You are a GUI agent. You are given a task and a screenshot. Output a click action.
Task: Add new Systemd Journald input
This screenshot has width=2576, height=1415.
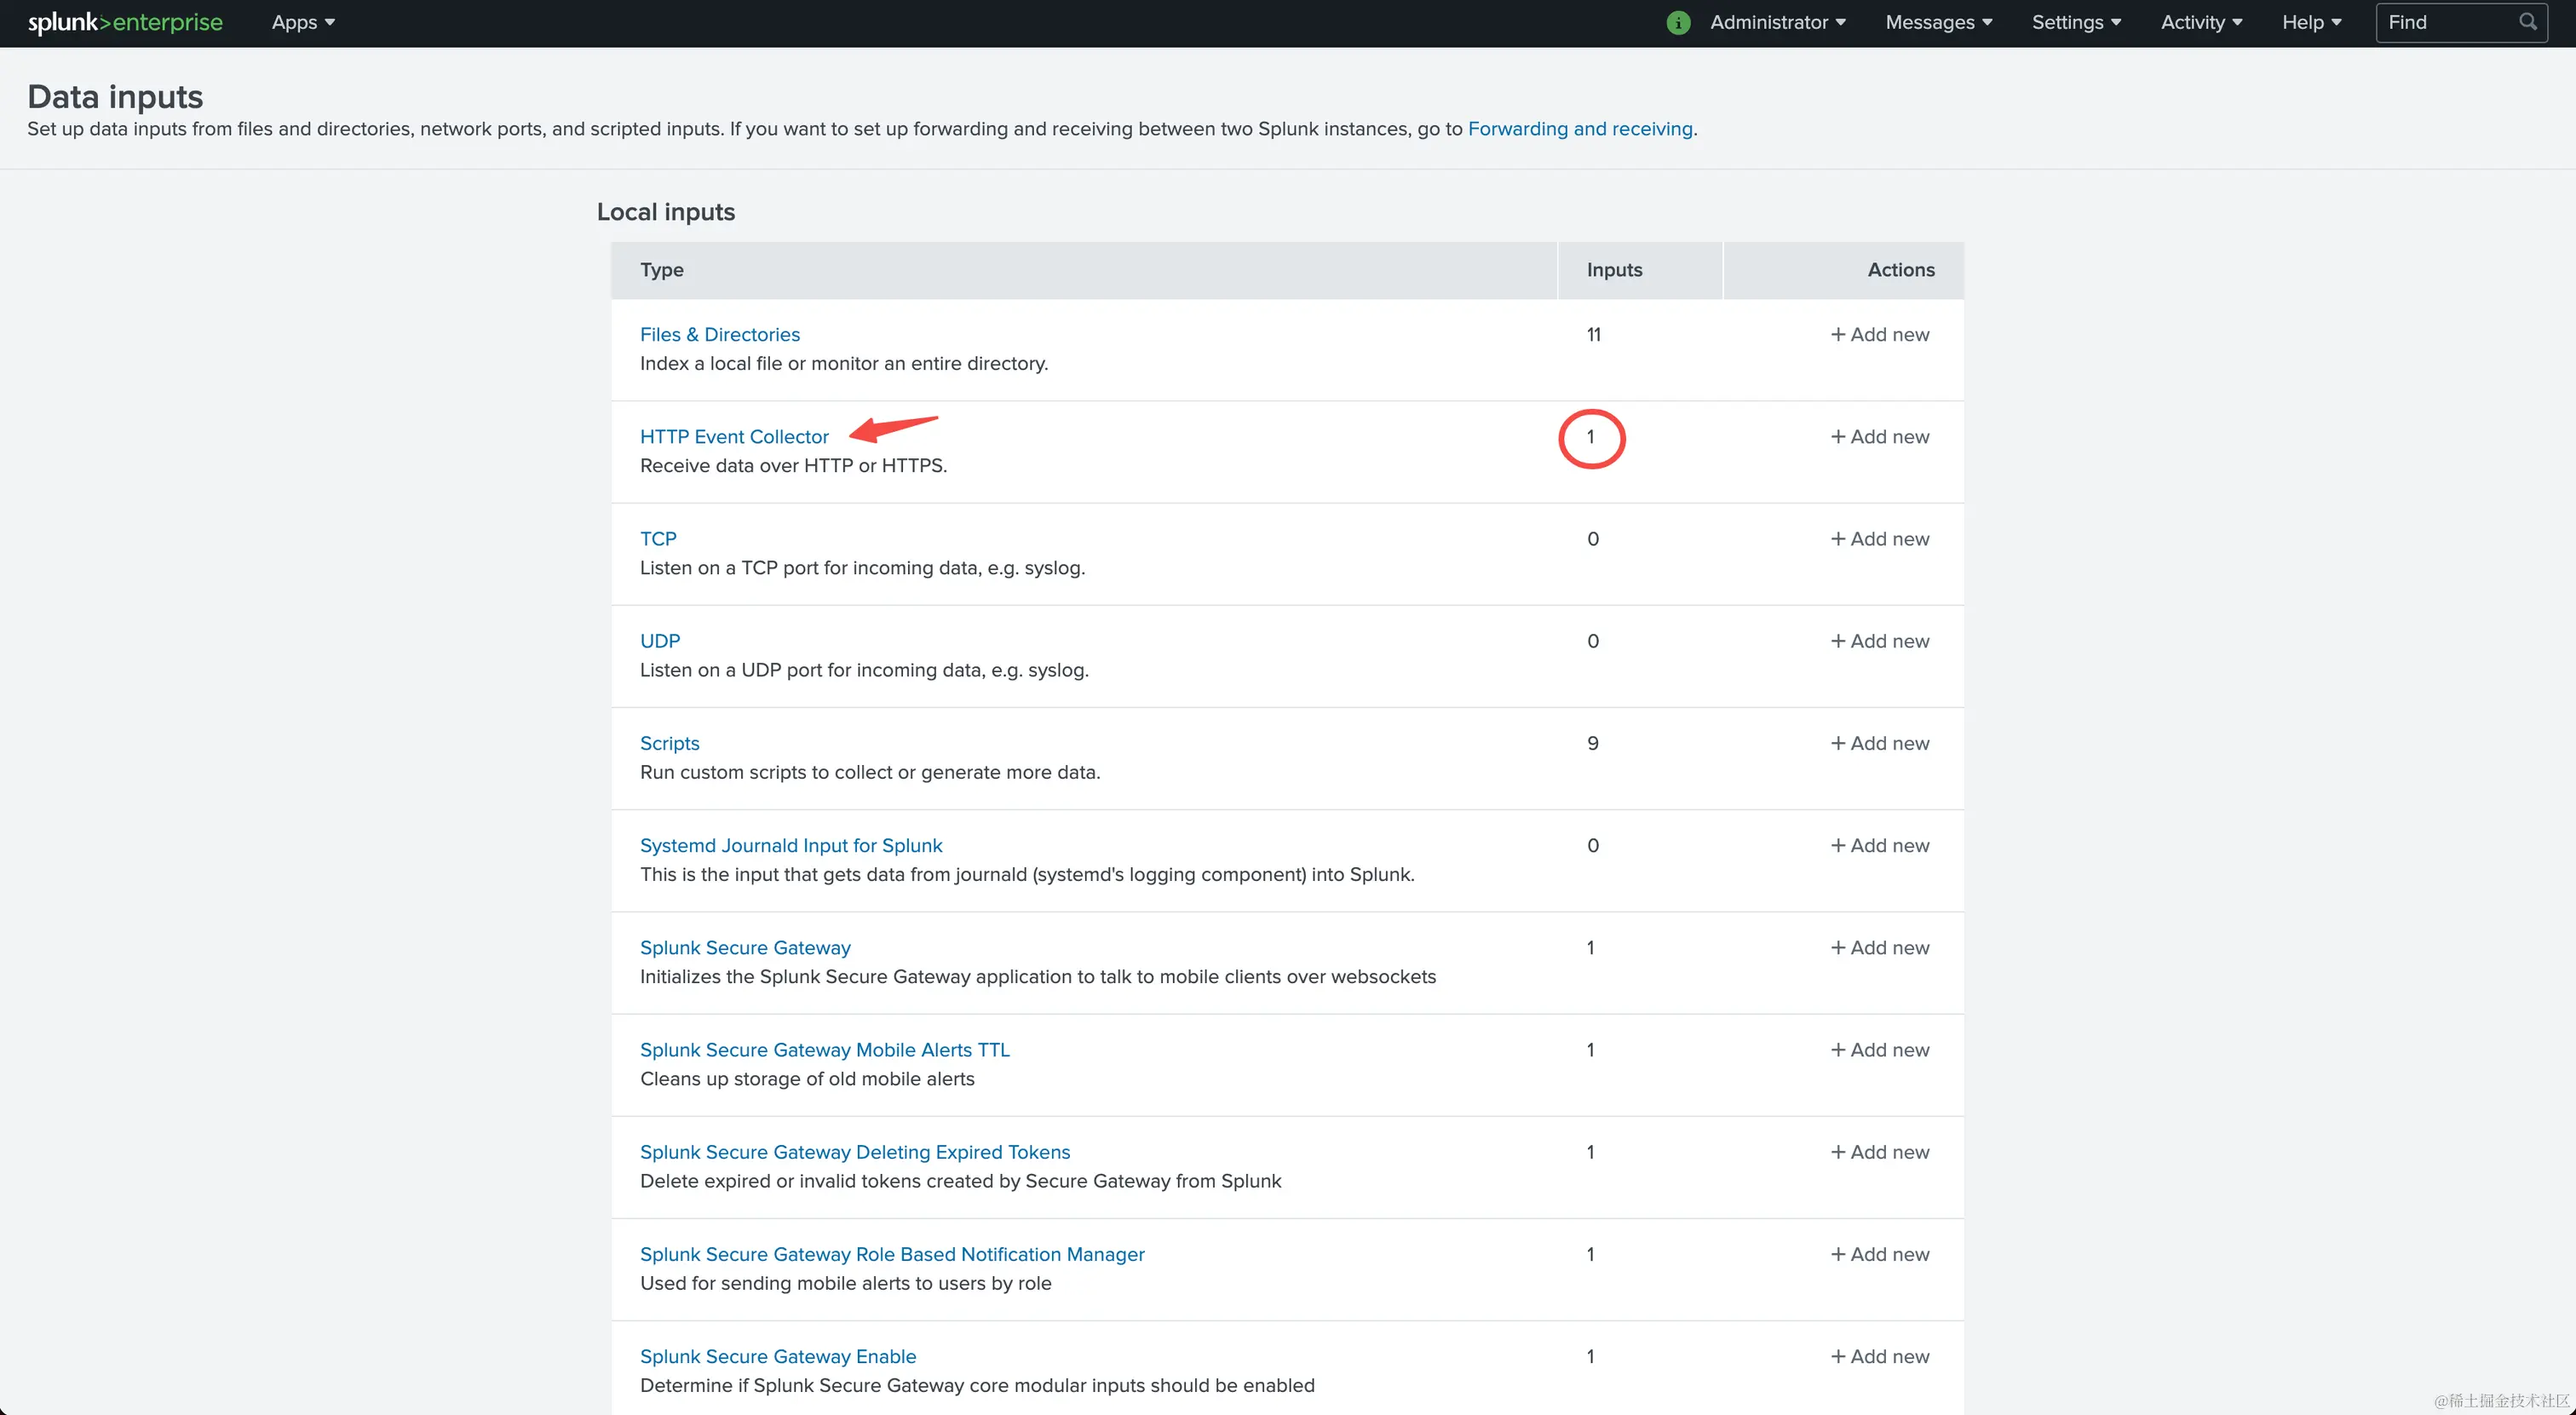[1879, 845]
